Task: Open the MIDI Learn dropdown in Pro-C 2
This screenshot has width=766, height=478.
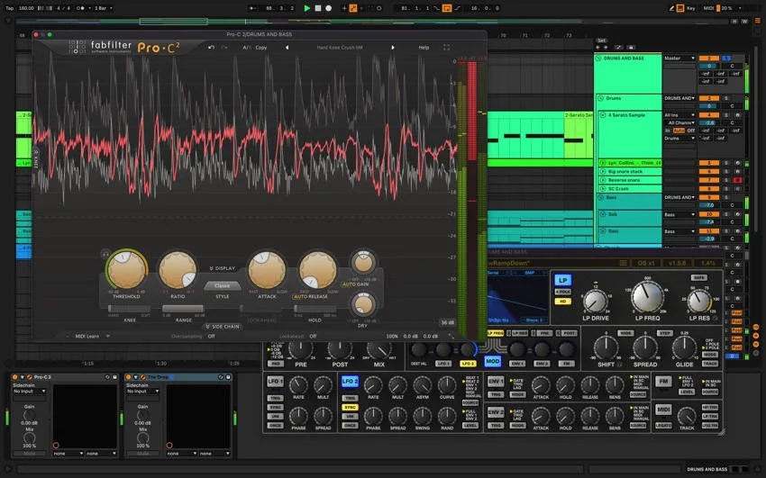Action: pos(91,336)
